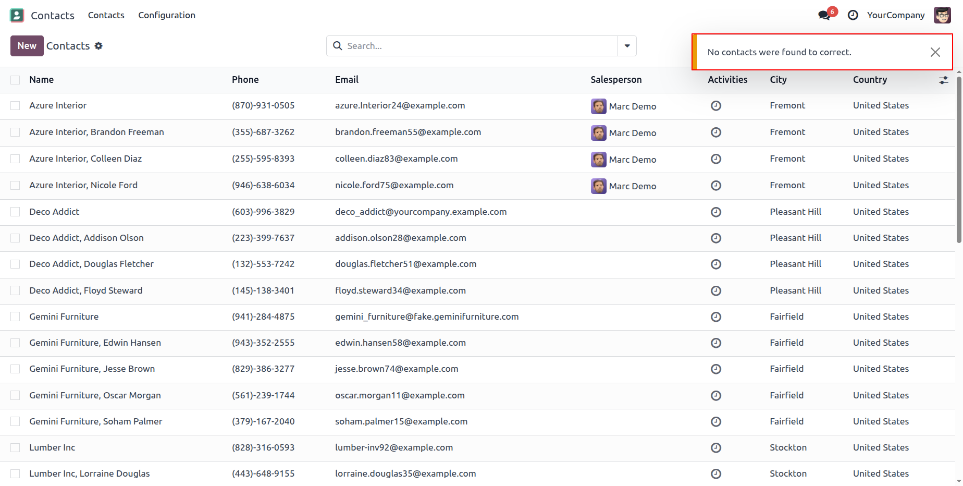Open activity clock for Edwin Hansen row
963x486 pixels.
pyautogui.click(x=716, y=343)
